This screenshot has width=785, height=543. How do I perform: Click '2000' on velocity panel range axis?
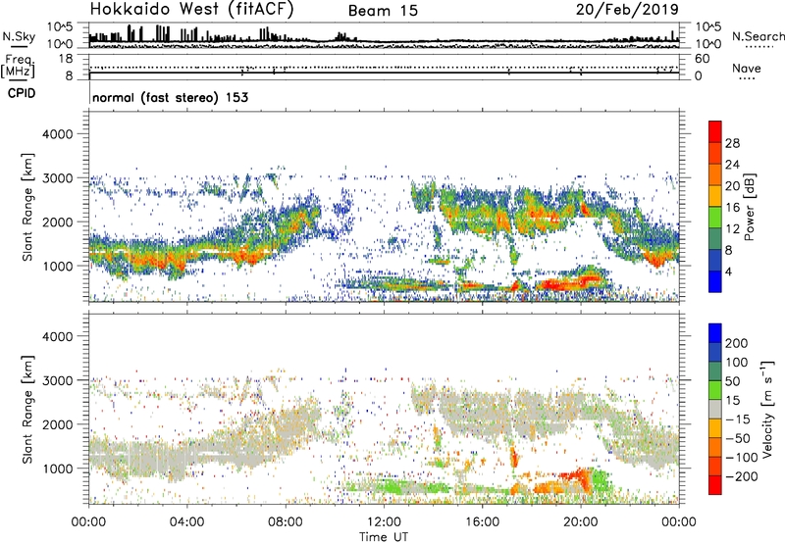[x=57, y=424]
